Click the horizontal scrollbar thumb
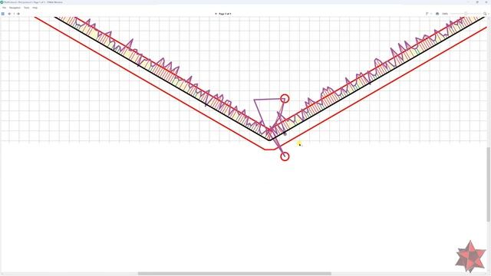Screen dimensions: 491x276 click(x=235, y=274)
